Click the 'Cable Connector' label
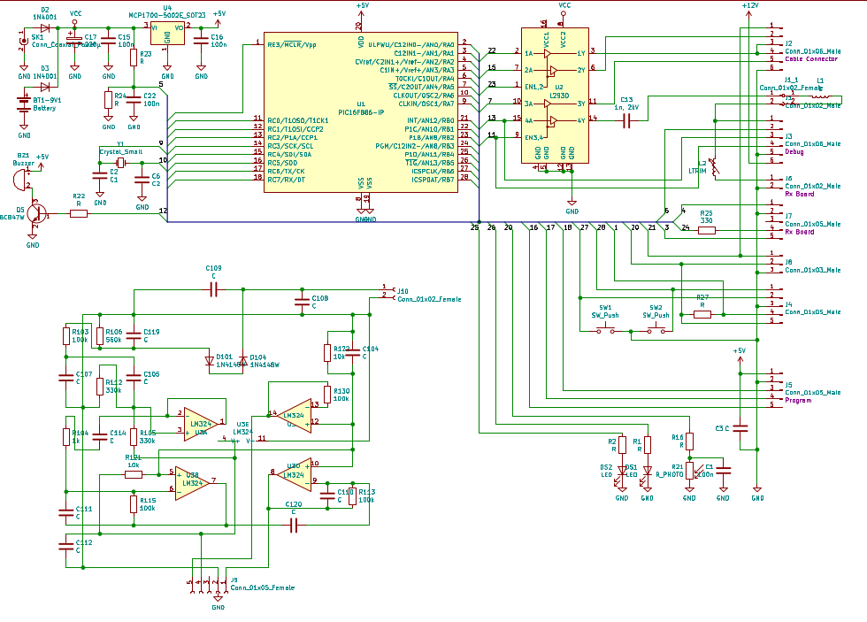The image size is (867, 622). coord(811,58)
